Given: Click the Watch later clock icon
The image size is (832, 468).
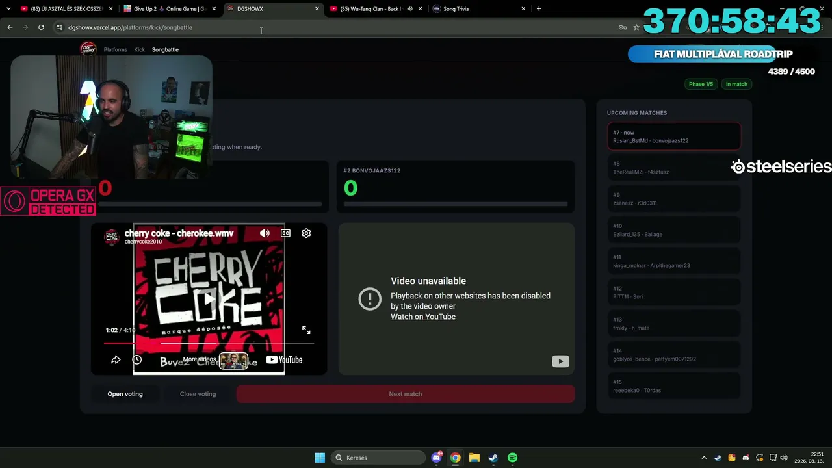Looking at the screenshot, I should [137, 359].
